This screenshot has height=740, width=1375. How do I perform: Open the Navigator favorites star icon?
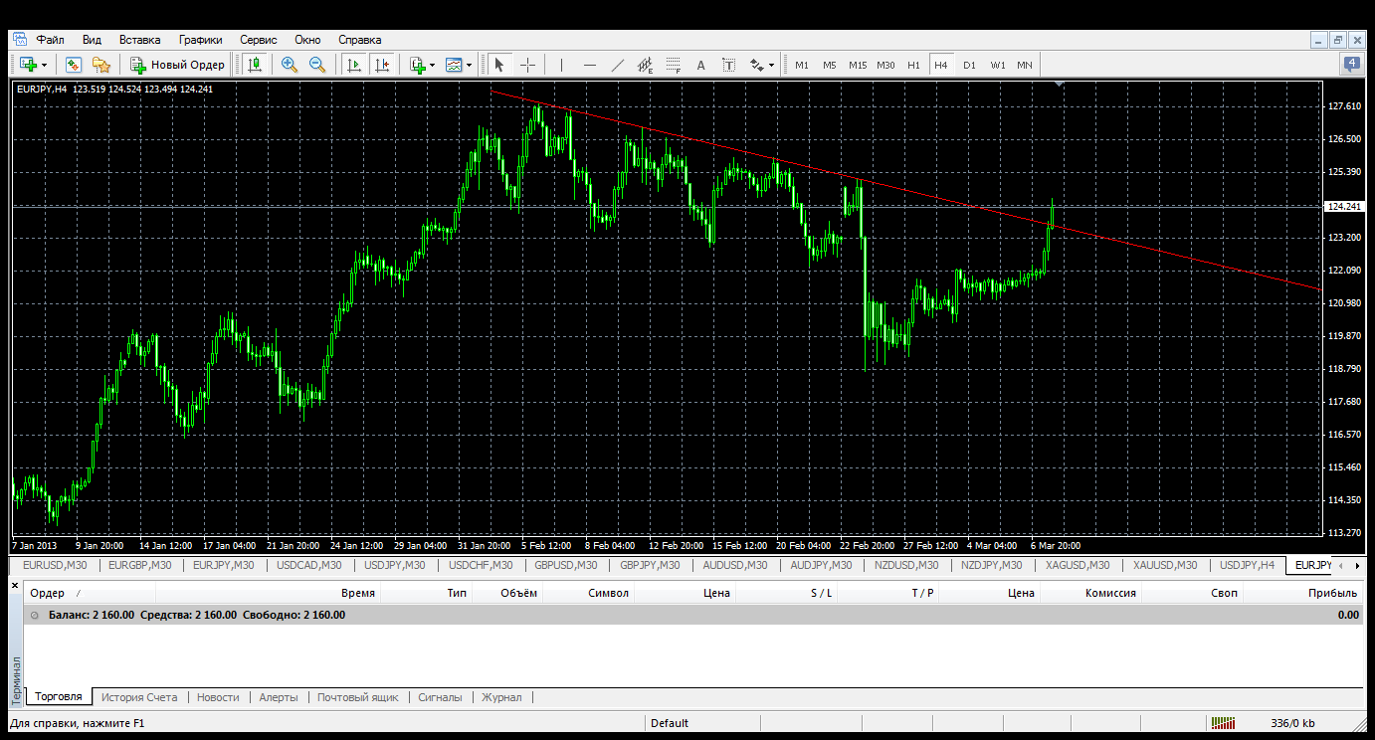click(x=100, y=65)
